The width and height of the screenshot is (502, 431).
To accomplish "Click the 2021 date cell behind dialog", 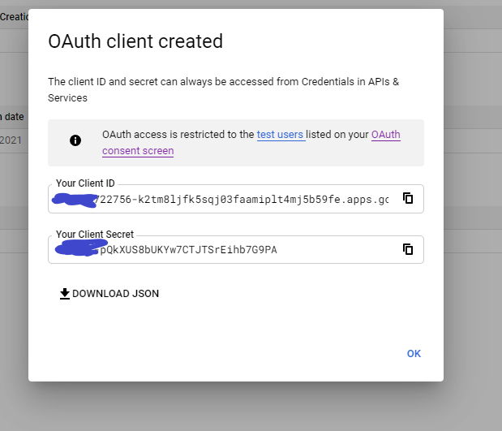I will click(11, 140).
